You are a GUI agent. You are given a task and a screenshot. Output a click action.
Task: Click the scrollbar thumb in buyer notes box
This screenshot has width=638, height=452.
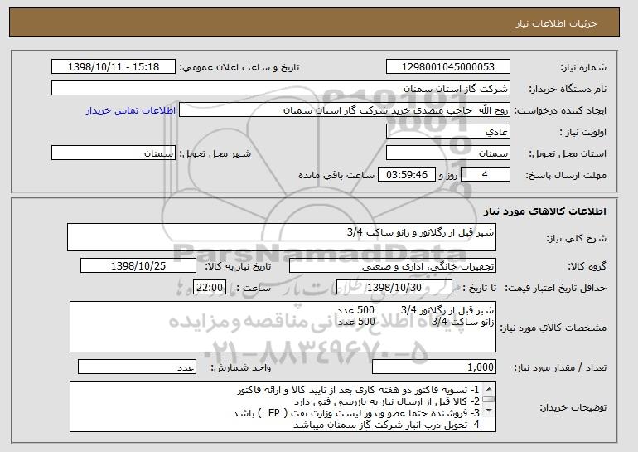pos(489,400)
